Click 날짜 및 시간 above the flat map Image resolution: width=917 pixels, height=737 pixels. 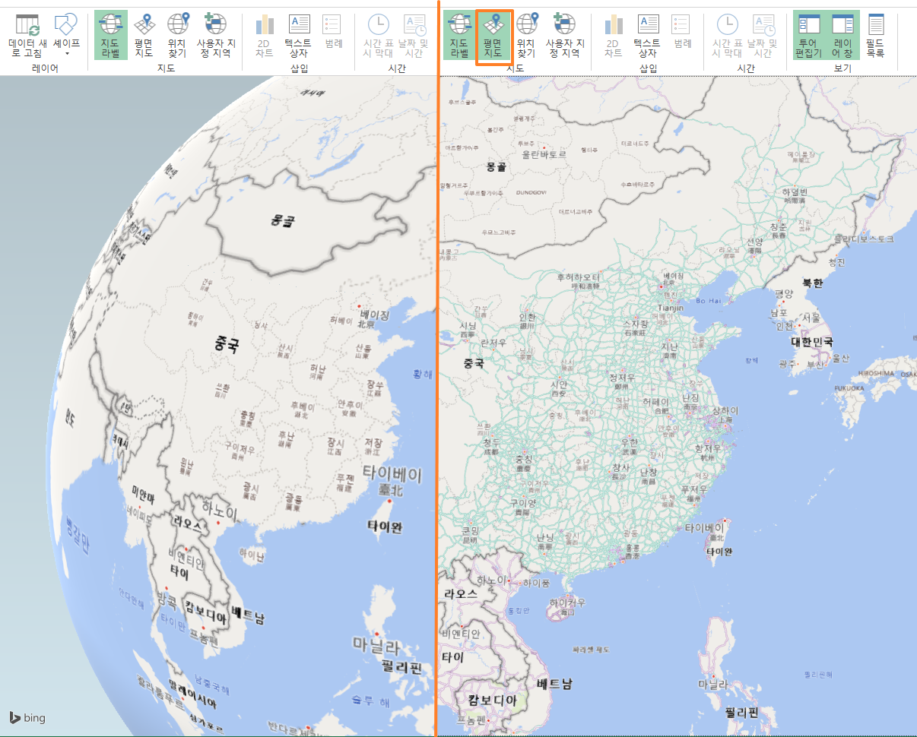(x=763, y=36)
